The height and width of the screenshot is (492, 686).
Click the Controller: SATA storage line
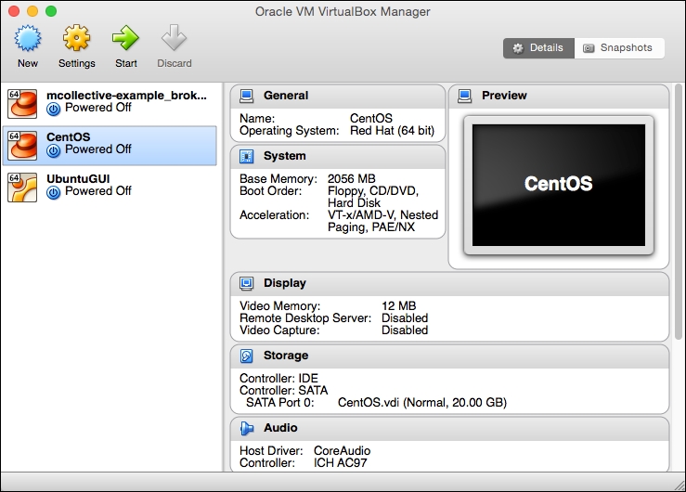283,390
